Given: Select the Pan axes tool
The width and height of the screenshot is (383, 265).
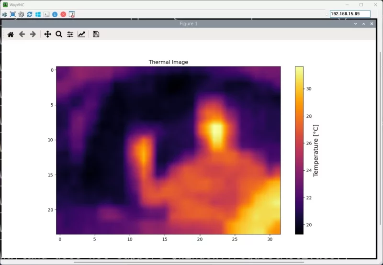Looking at the screenshot, I should click(x=47, y=34).
